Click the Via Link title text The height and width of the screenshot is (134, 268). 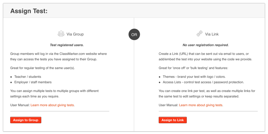(x=212, y=34)
